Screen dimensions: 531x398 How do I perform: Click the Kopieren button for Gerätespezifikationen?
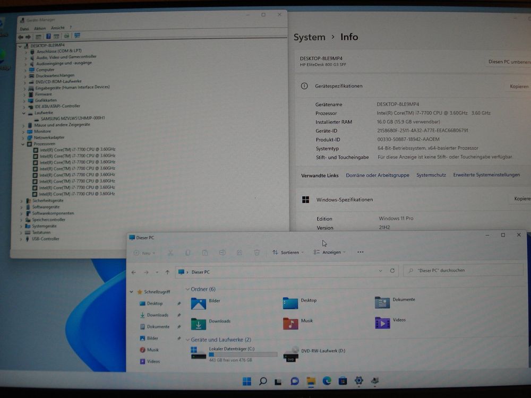(x=518, y=86)
